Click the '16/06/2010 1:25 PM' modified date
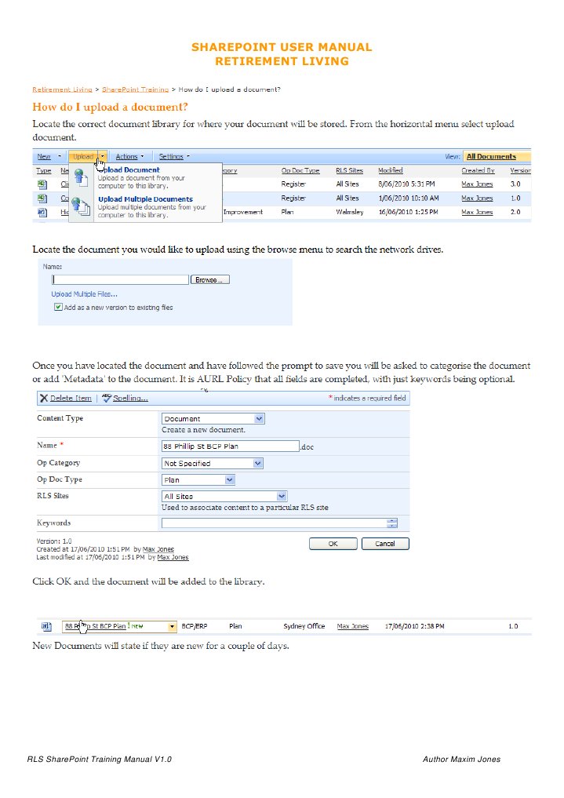 click(x=409, y=212)
